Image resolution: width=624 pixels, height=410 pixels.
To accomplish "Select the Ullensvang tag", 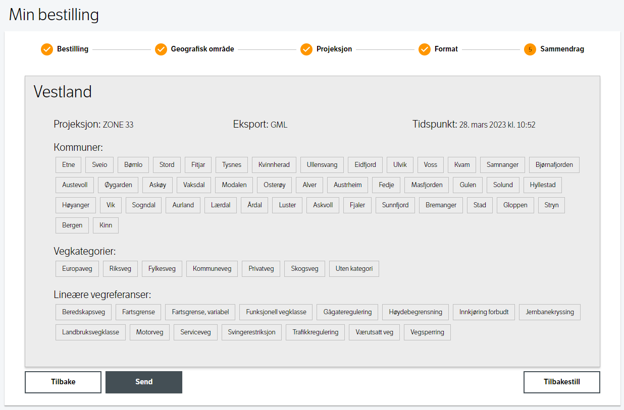I will (x=322, y=165).
